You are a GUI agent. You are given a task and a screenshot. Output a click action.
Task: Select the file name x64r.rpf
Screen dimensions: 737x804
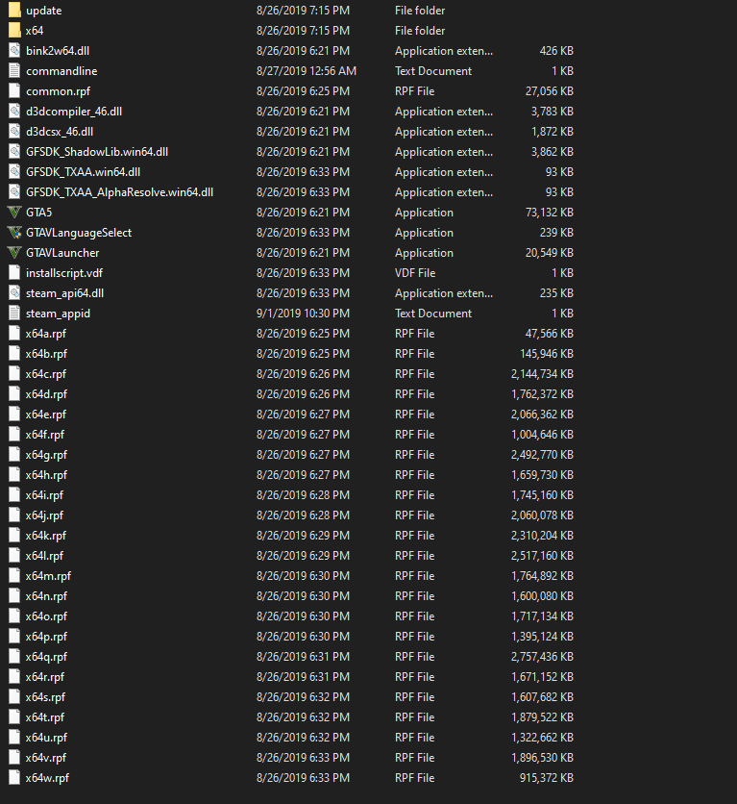click(x=45, y=677)
